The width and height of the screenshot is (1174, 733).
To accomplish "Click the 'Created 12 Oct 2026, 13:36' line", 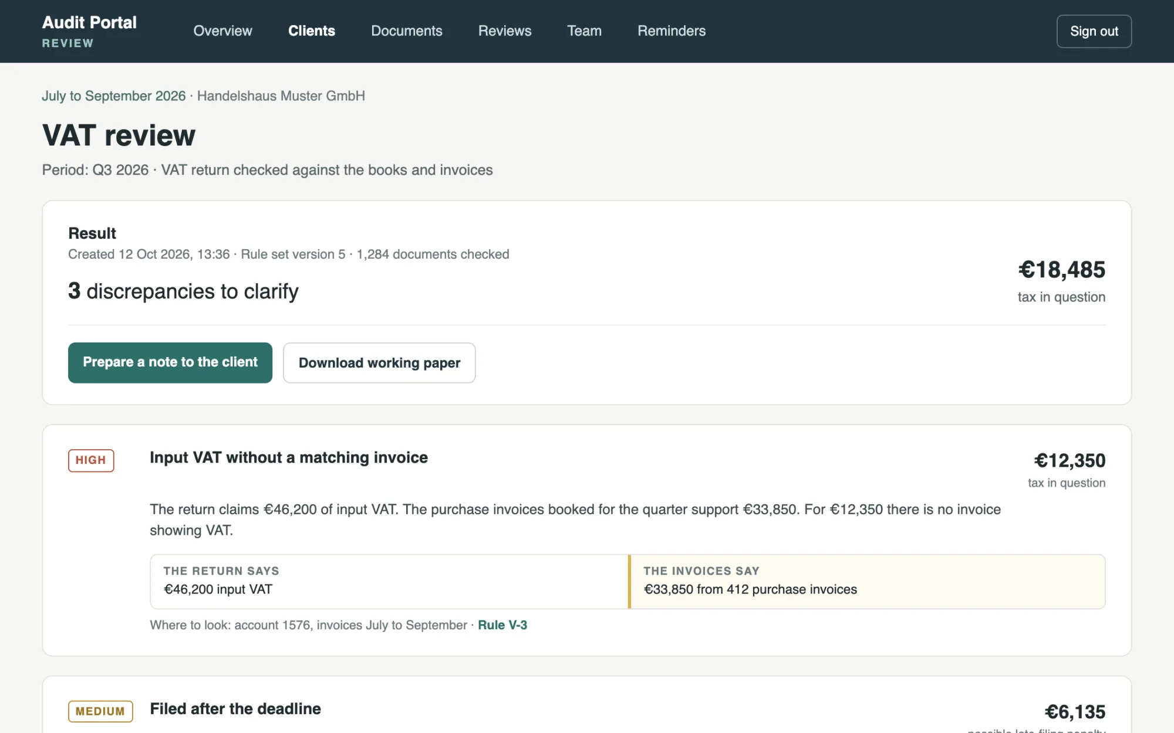I will [x=288, y=254].
